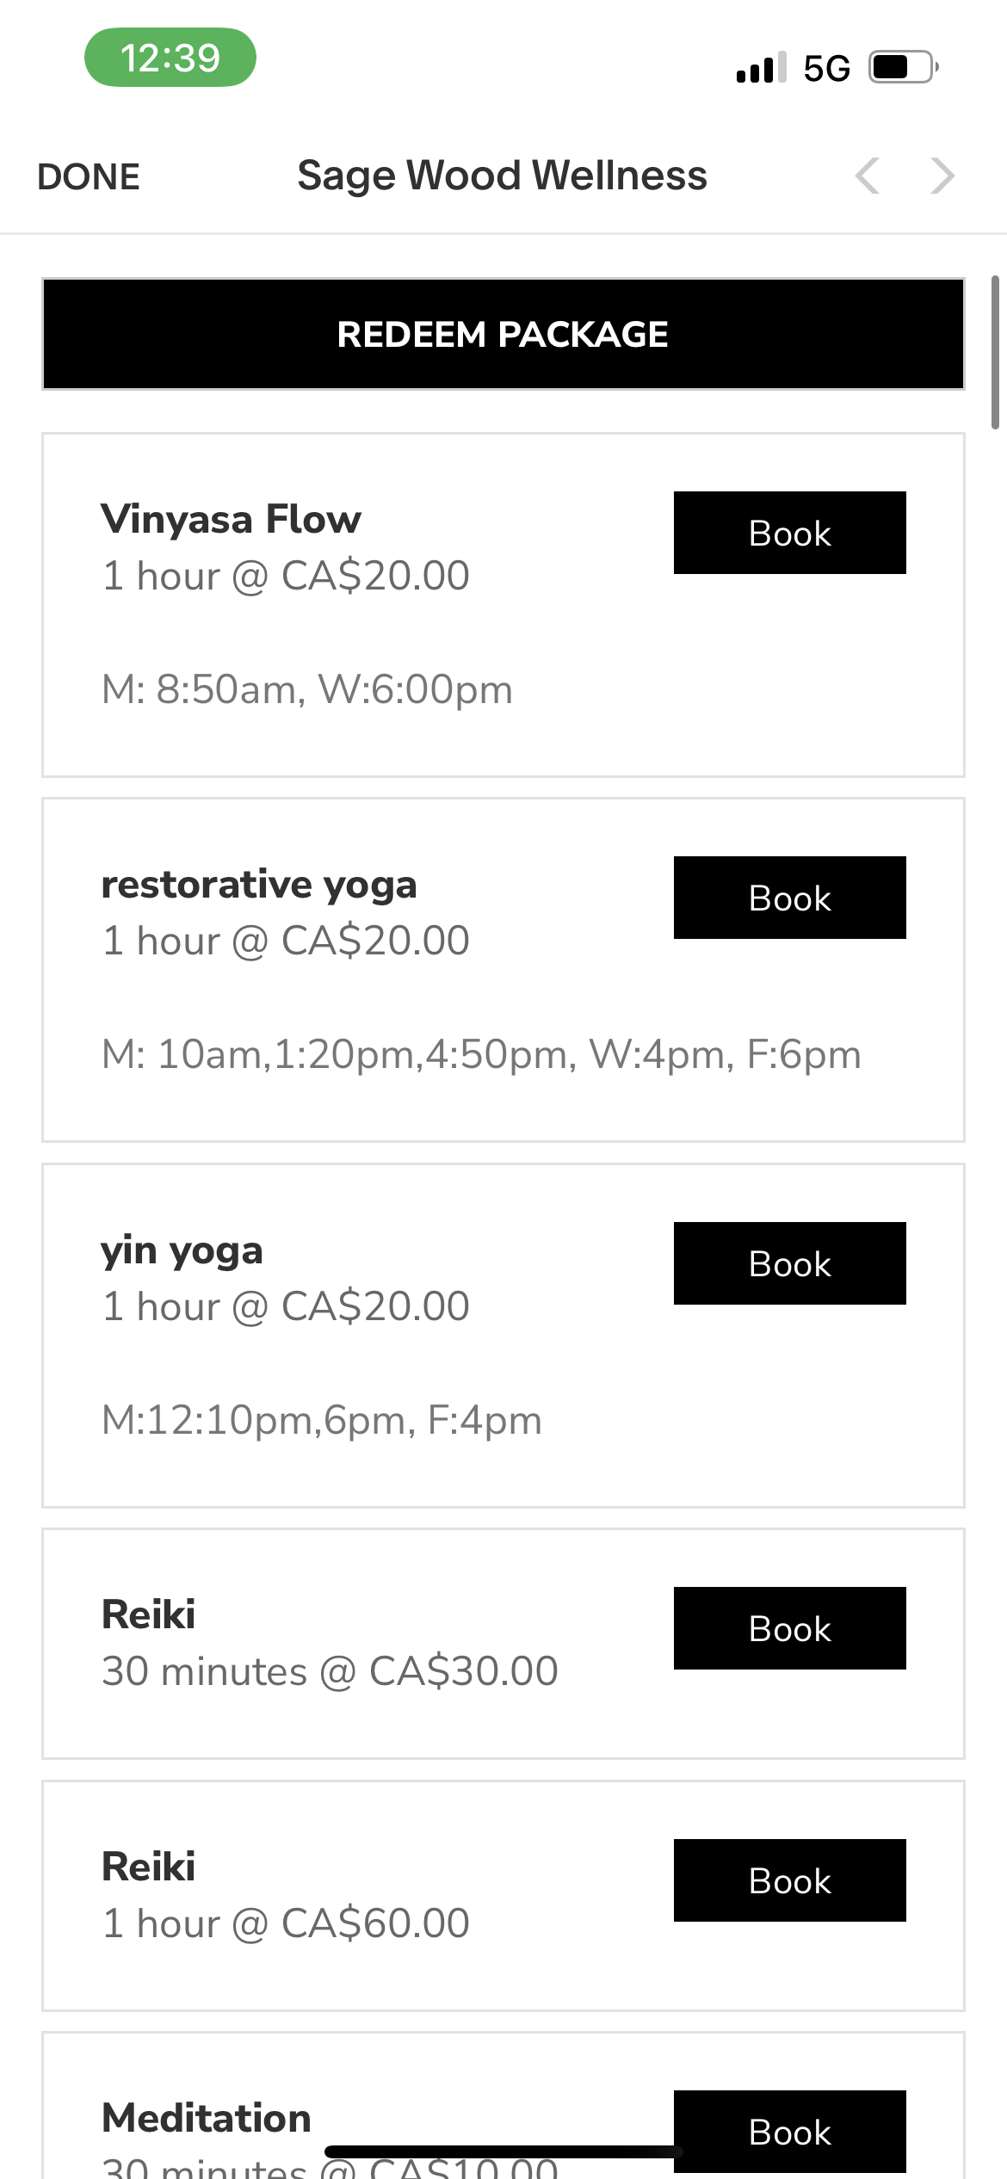Select the 30 minutes Reiki card title
Viewport: 1007px width, 2179px height.
pos(148,1614)
